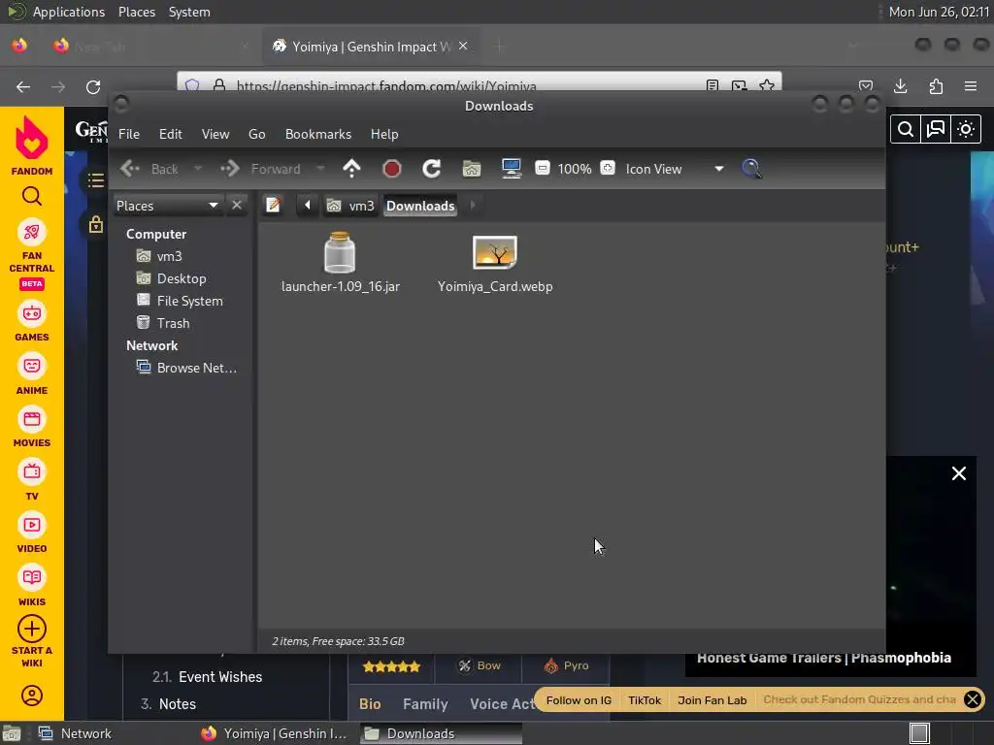This screenshot has width=994, height=745.
Task: Open the Help menu
Action: pos(384,134)
